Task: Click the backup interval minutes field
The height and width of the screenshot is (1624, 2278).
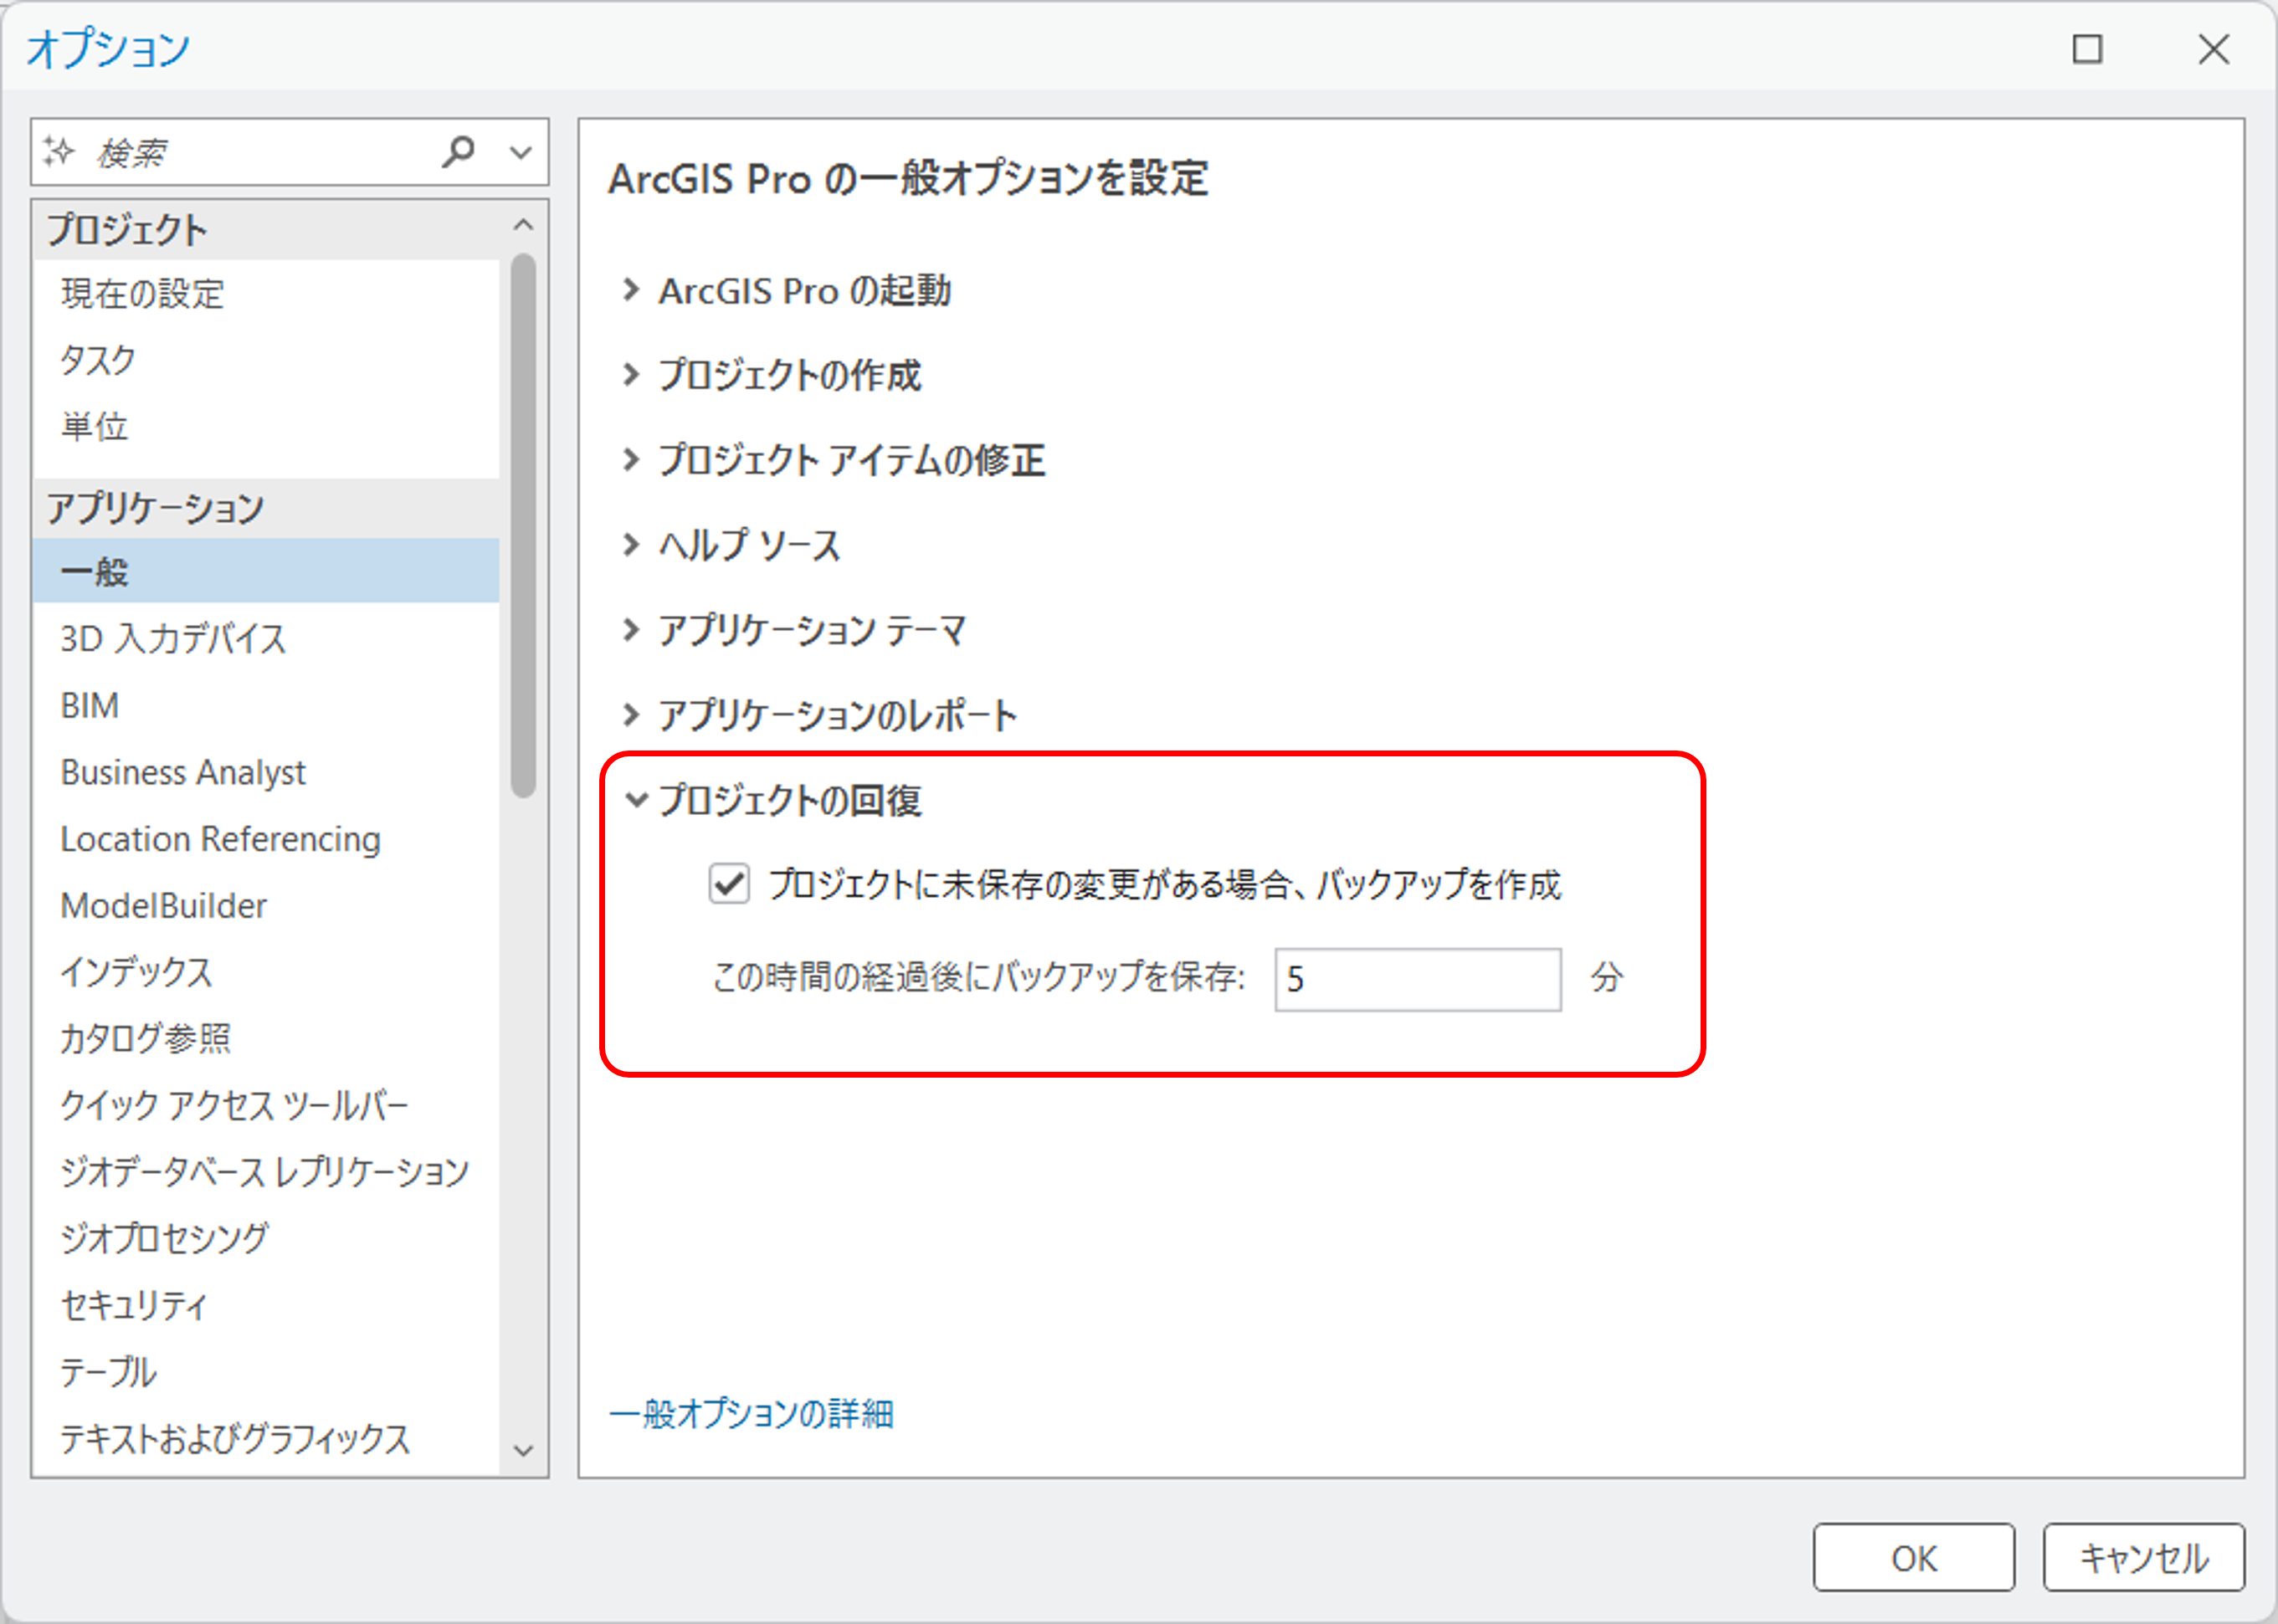Action: [1416, 979]
